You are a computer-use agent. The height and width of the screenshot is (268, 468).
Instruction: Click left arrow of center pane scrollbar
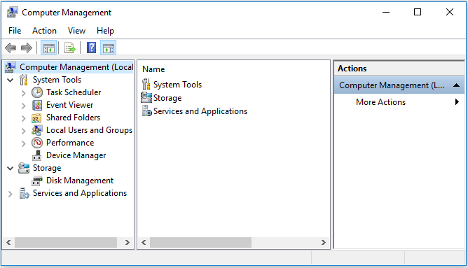144,242
